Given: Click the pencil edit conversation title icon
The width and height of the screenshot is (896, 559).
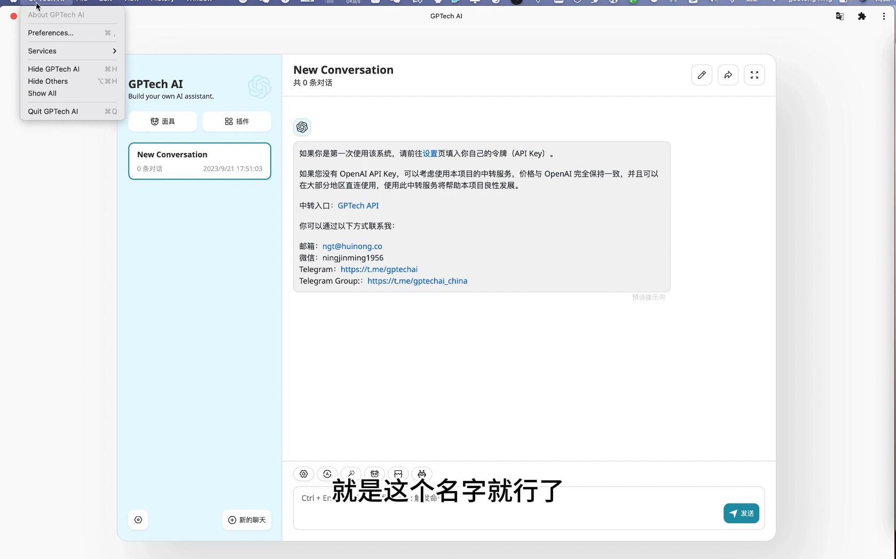Looking at the screenshot, I should point(702,75).
